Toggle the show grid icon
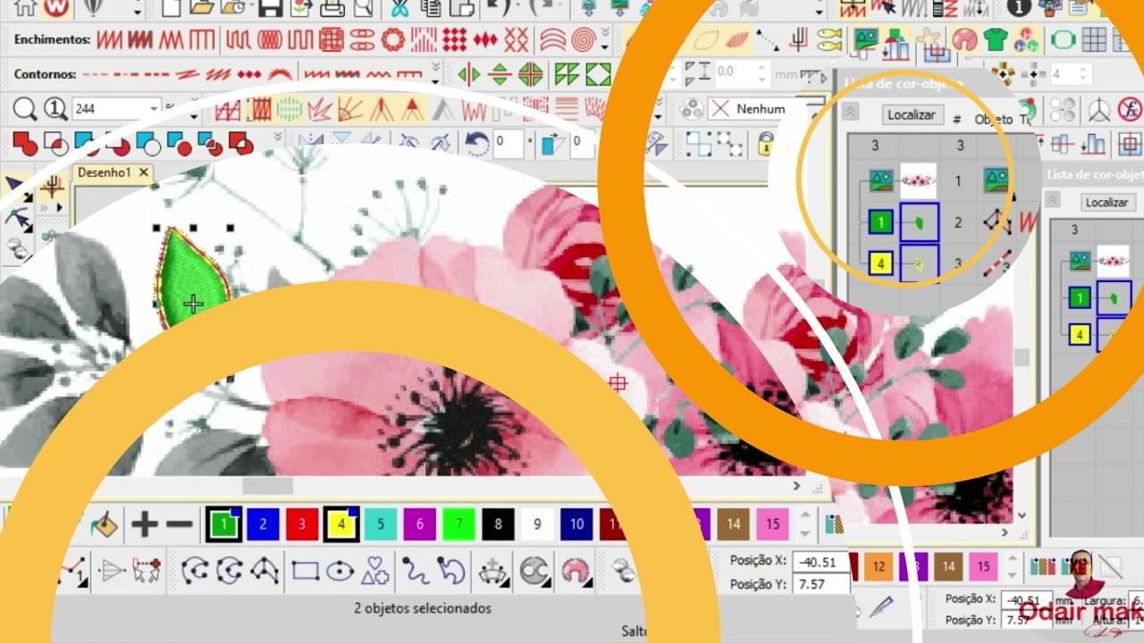The width and height of the screenshot is (1144, 643). [x=1094, y=40]
